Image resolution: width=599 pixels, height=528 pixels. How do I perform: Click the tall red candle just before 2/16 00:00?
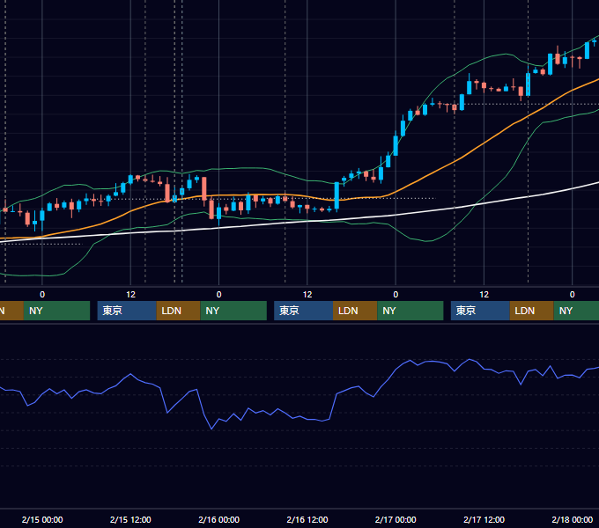tap(204, 188)
